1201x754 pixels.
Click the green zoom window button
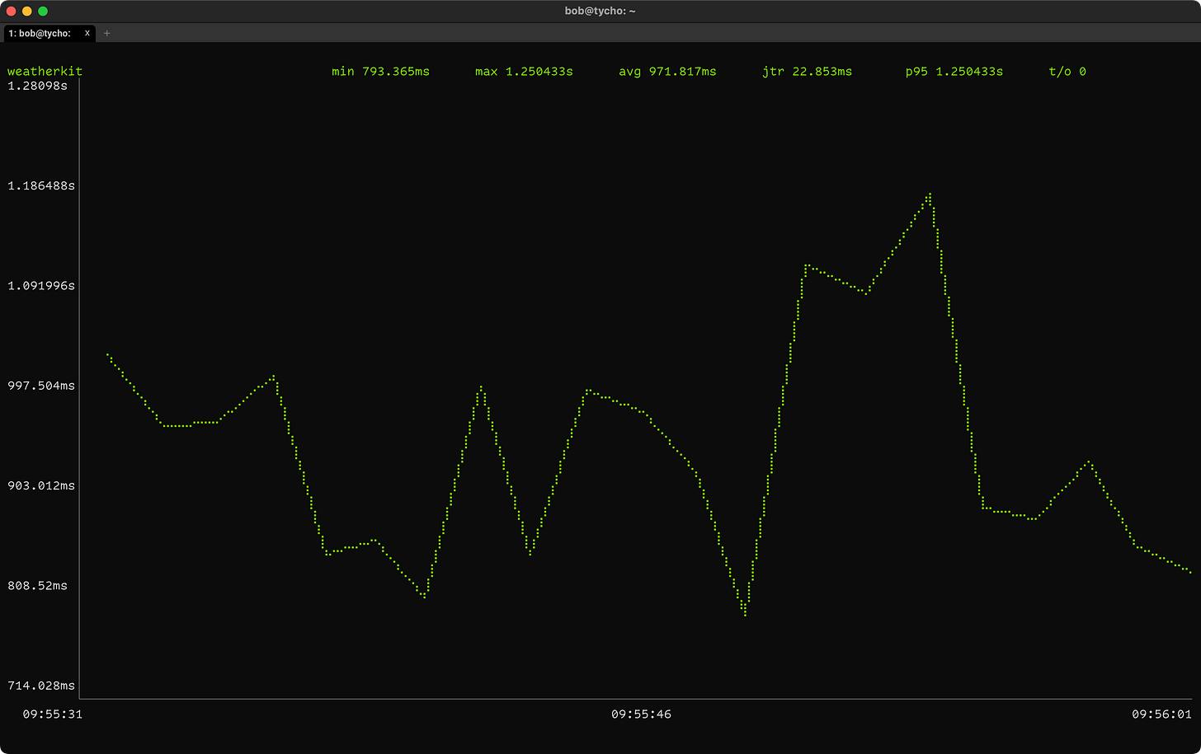pyautogui.click(x=43, y=11)
